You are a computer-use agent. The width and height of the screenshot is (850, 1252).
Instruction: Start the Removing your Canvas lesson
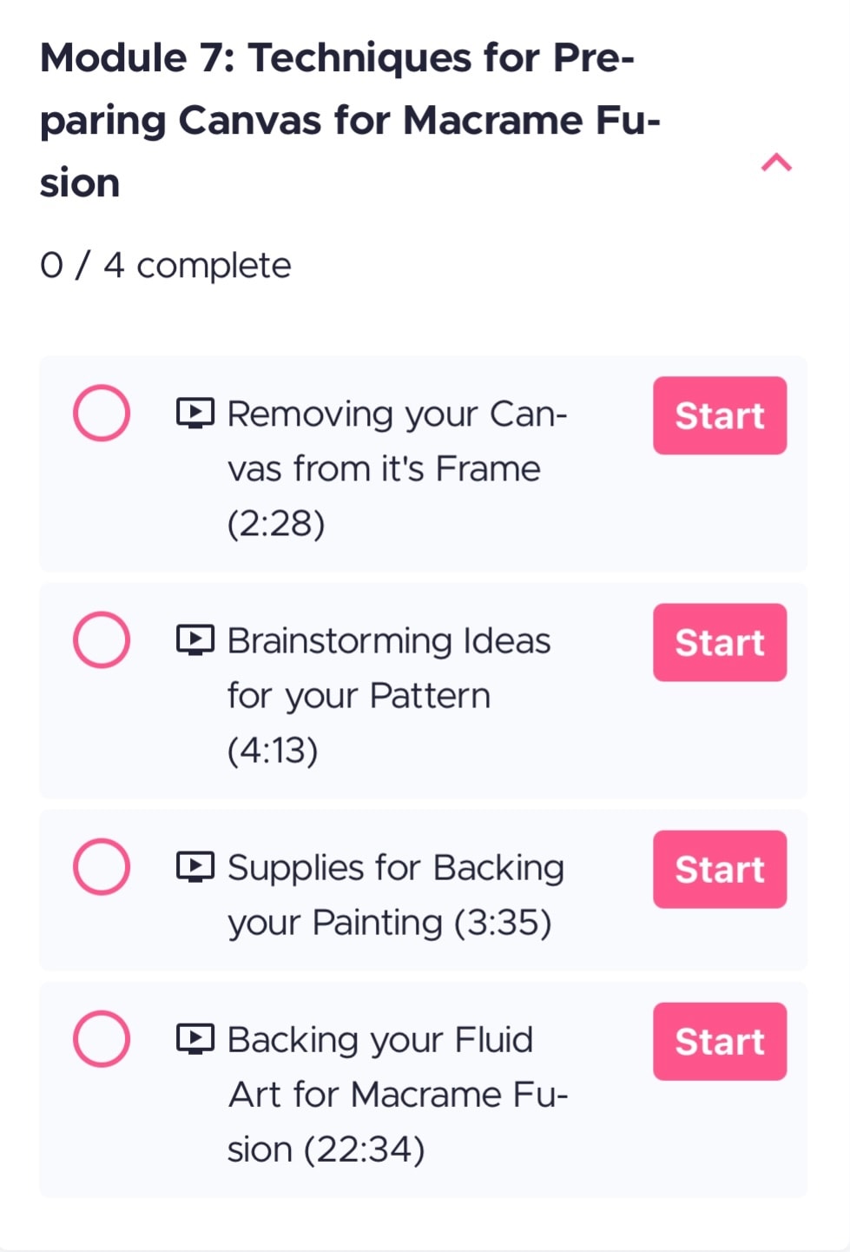pyautogui.click(x=720, y=415)
